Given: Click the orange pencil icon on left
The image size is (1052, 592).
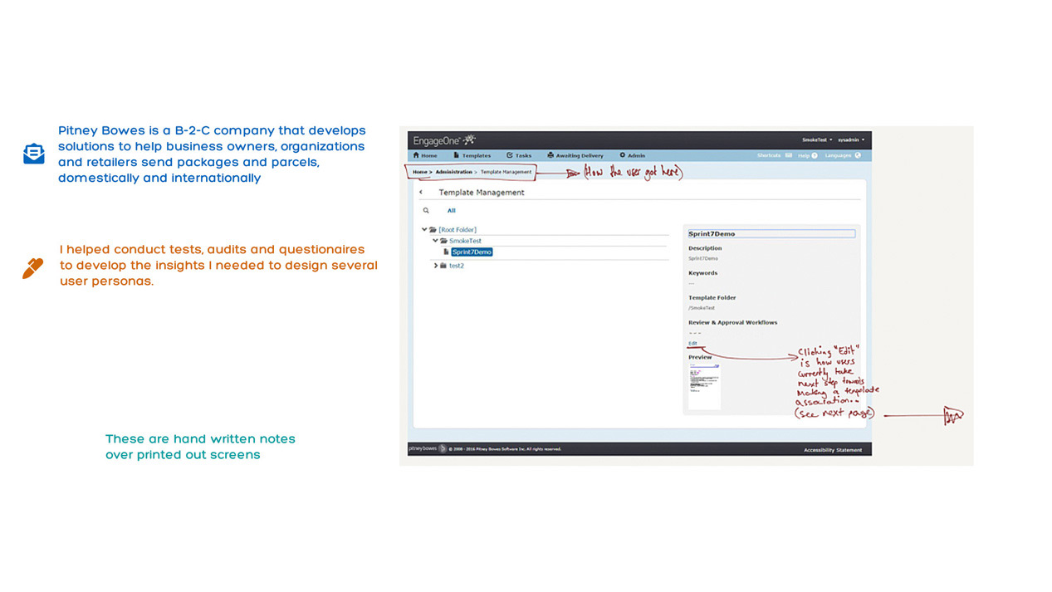Looking at the screenshot, I should (32, 268).
